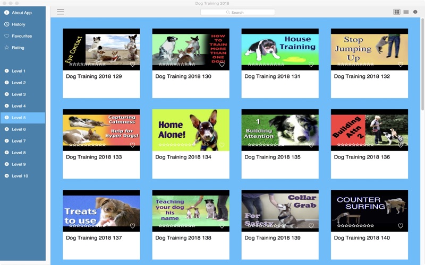Select Level 10 in sidebar
This screenshot has height=265, width=425.
pyautogui.click(x=23, y=176)
